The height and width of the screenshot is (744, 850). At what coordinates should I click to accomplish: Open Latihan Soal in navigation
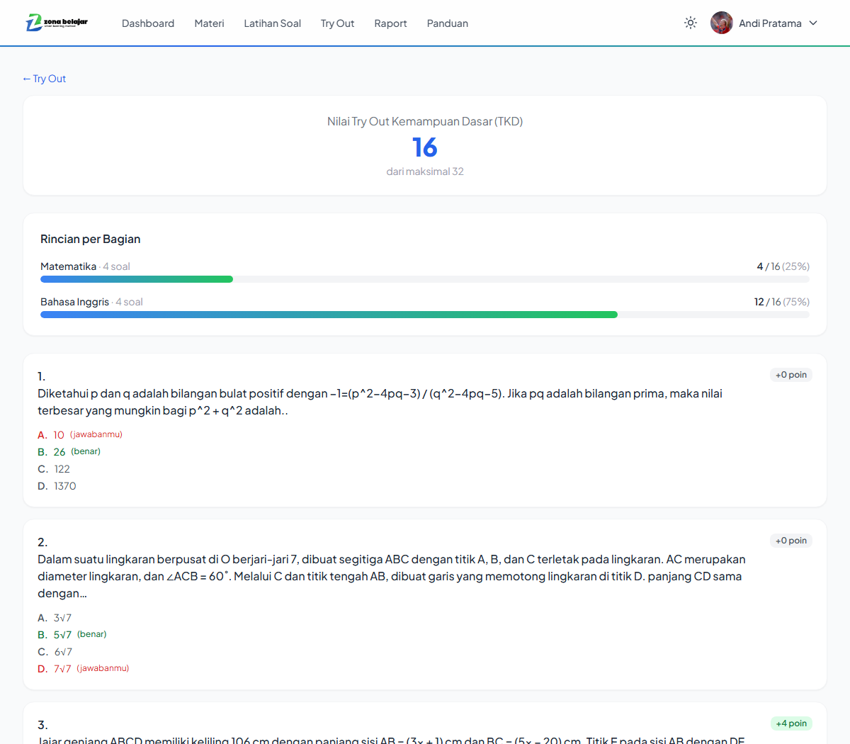(272, 23)
